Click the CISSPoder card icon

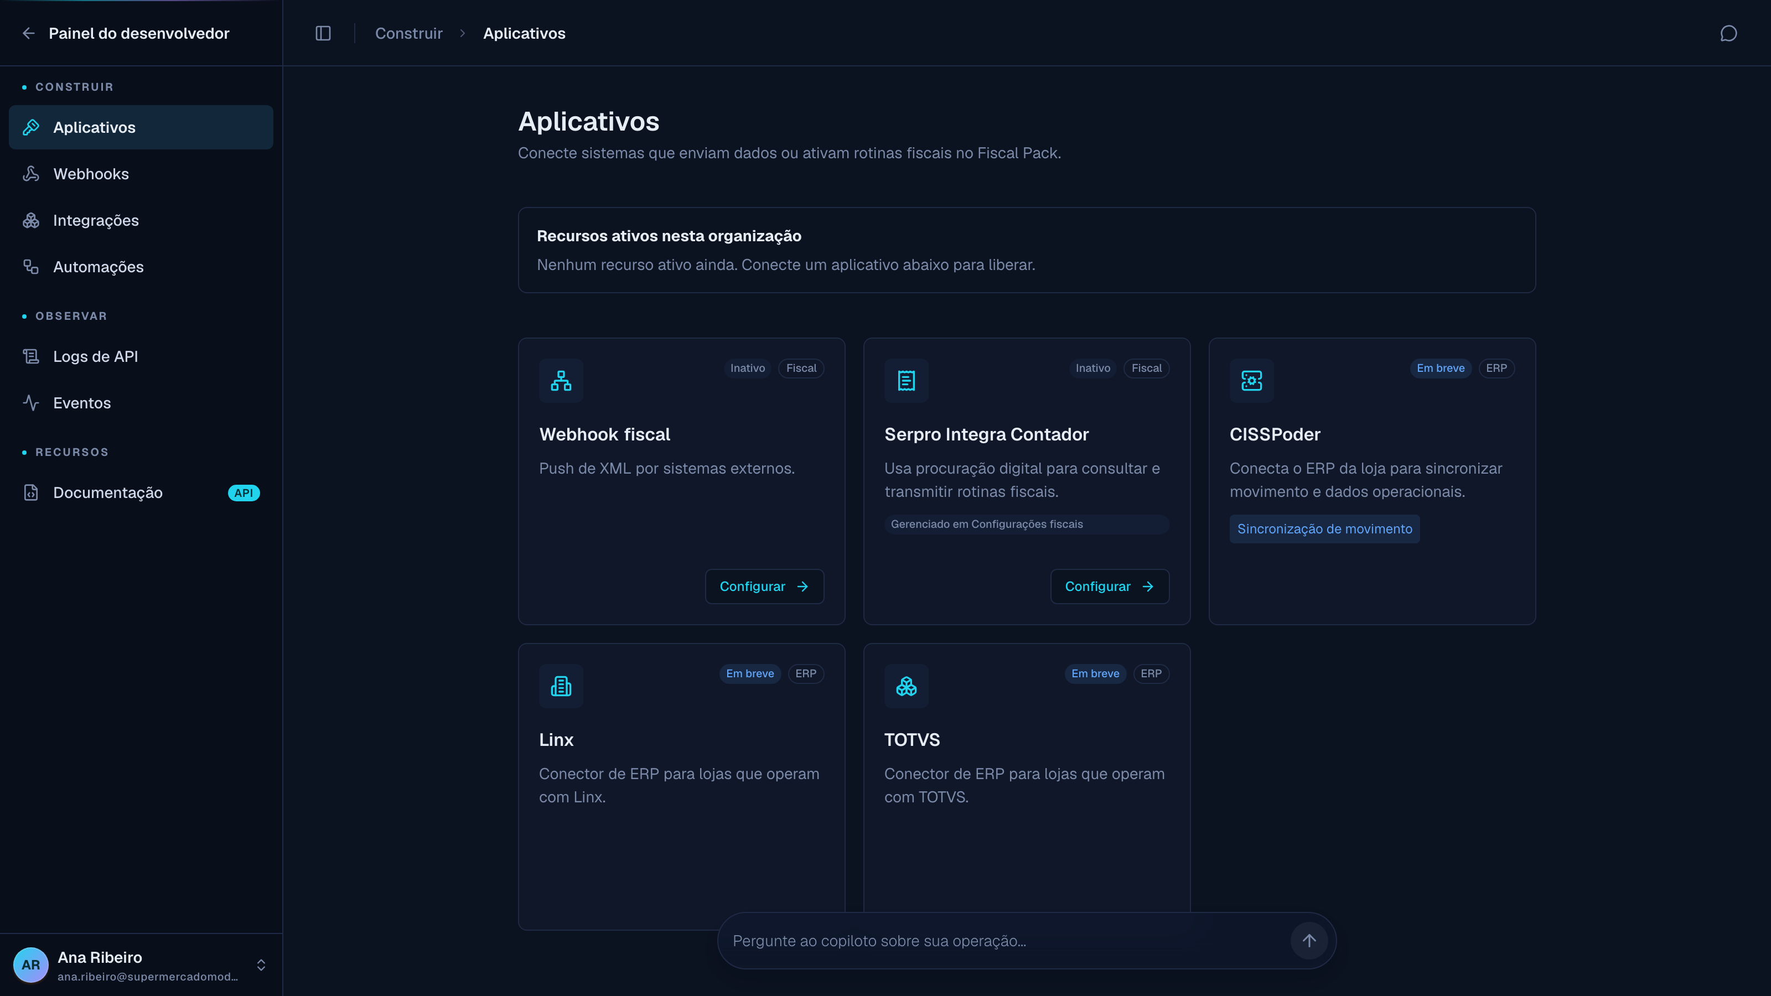(x=1251, y=380)
